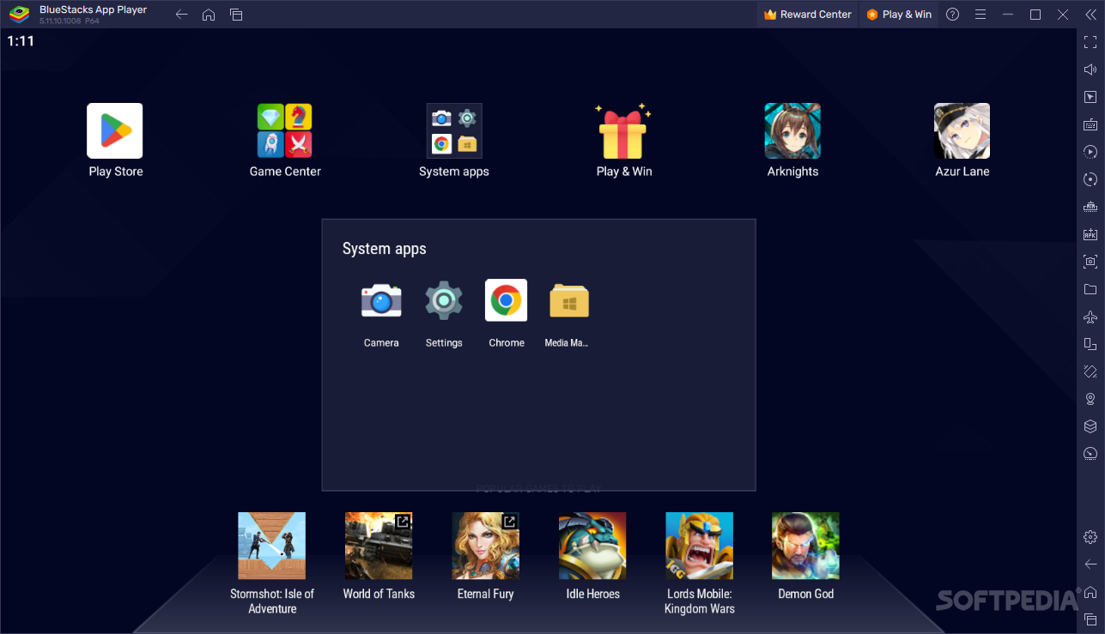The image size is (1105, 634).
Task: Open the Stormshot: Isle of Adventure game
Action: click(x=271, y=546)
